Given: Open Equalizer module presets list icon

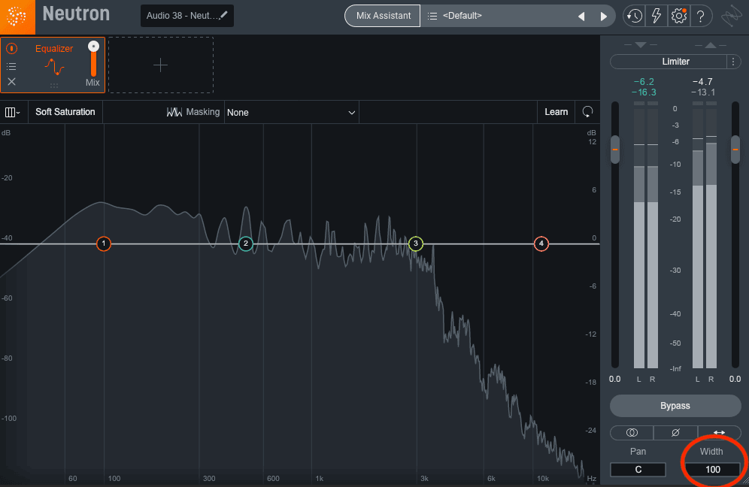Looking at the screenshot, I should coord(11,66).
